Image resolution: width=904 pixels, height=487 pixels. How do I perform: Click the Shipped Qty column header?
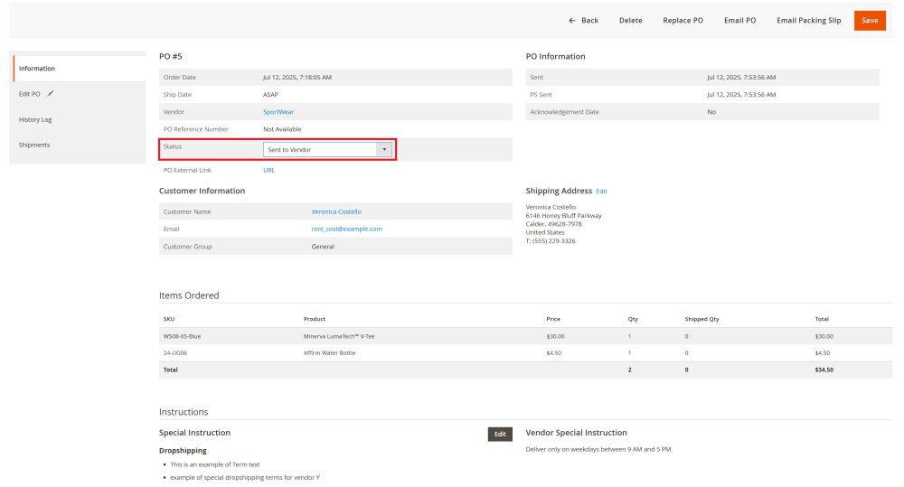click(x=702, y=319)
